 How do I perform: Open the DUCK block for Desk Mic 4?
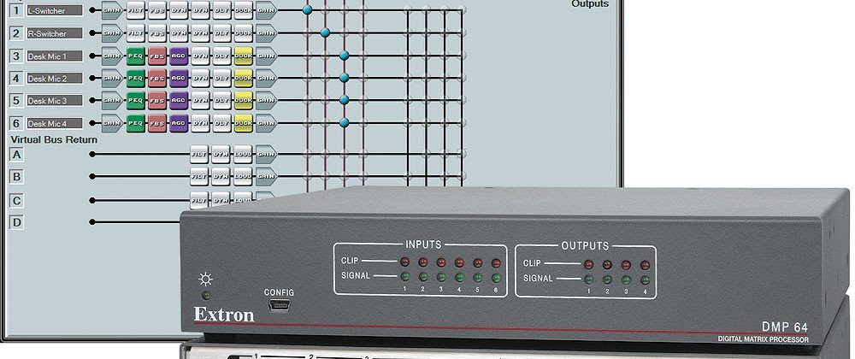click(x=243, y=123)
